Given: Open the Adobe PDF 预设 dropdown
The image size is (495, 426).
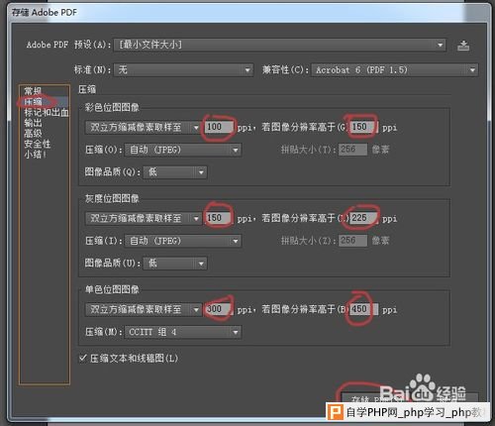Looking at the screenshot, I should click(280, 45).
